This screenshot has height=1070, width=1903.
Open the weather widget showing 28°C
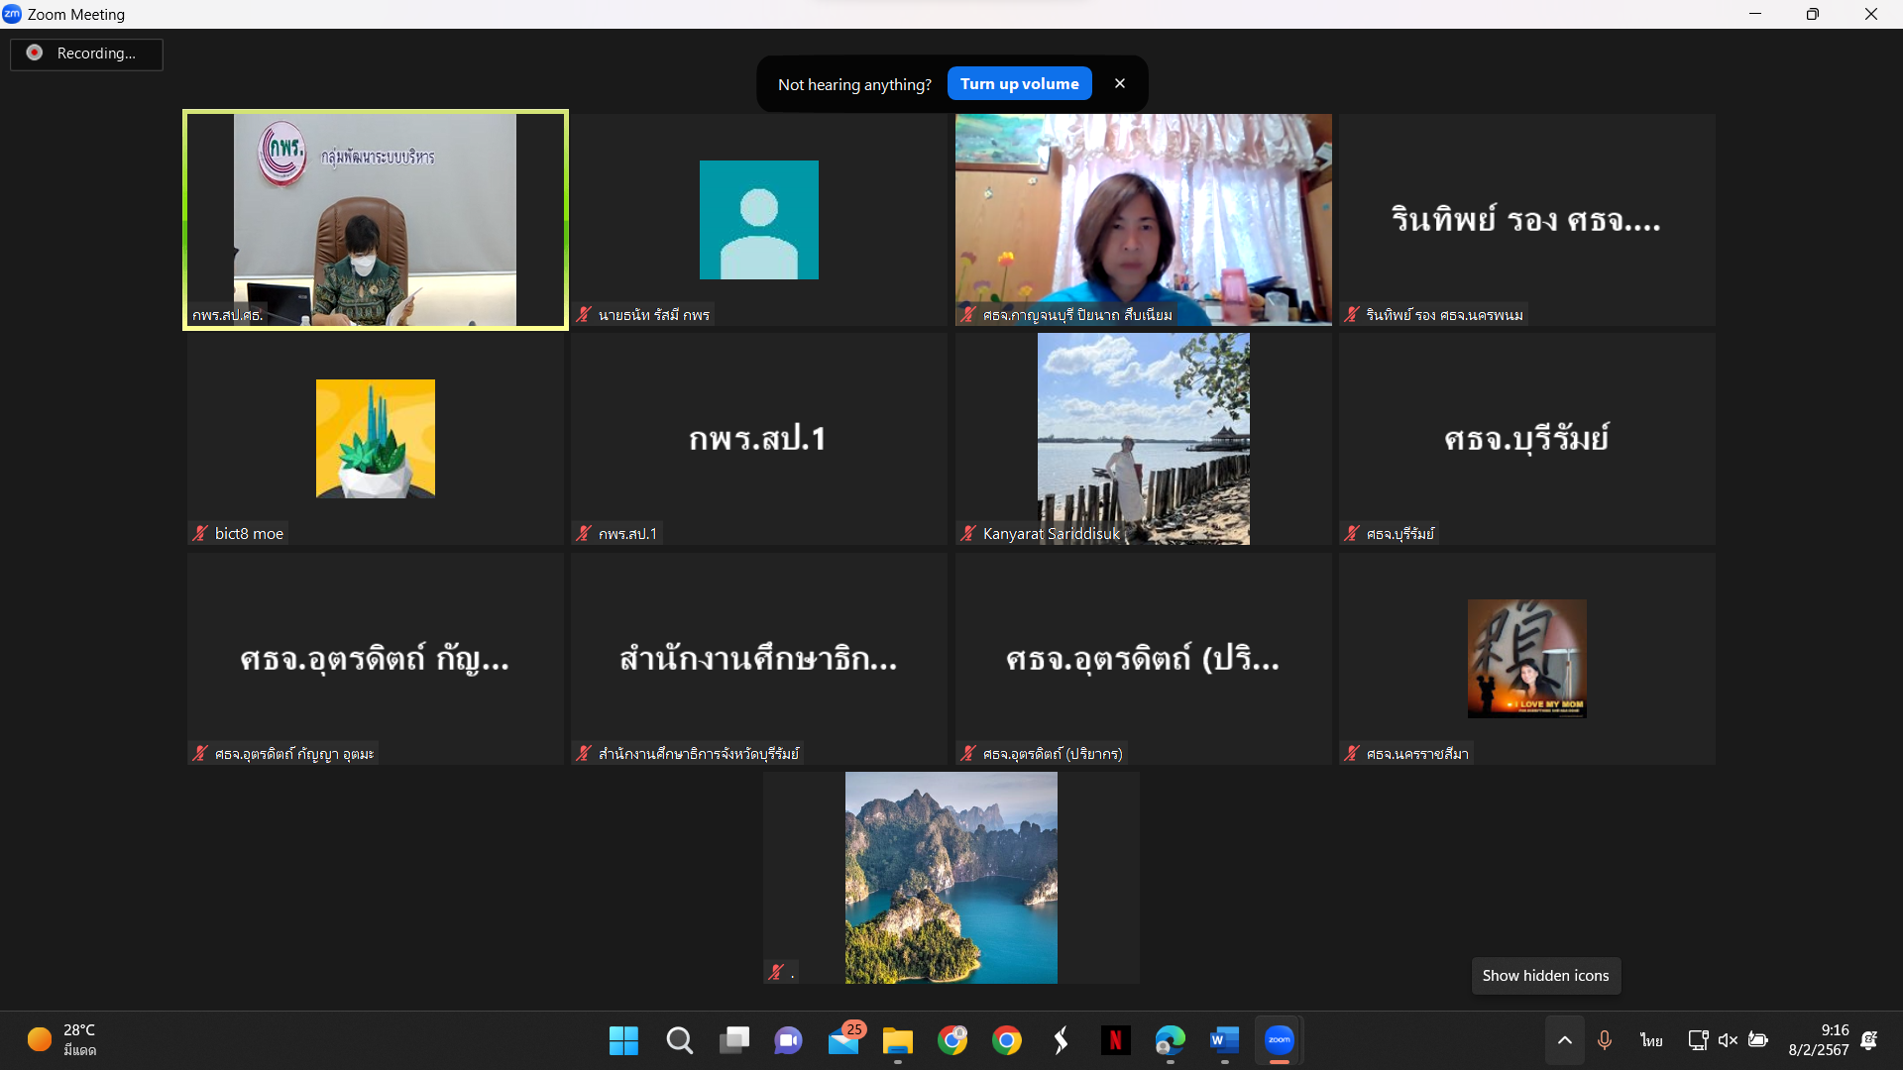pos(61,1040)
